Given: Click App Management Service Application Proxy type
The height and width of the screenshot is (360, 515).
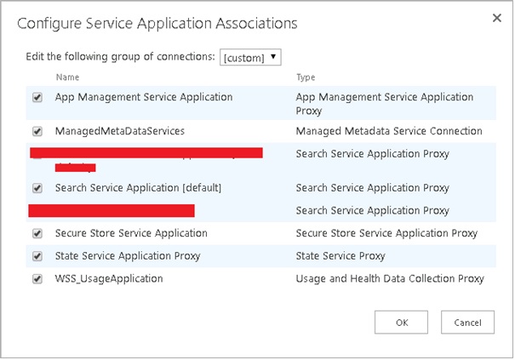Looking at the screenshot, I should click(385, 104).
